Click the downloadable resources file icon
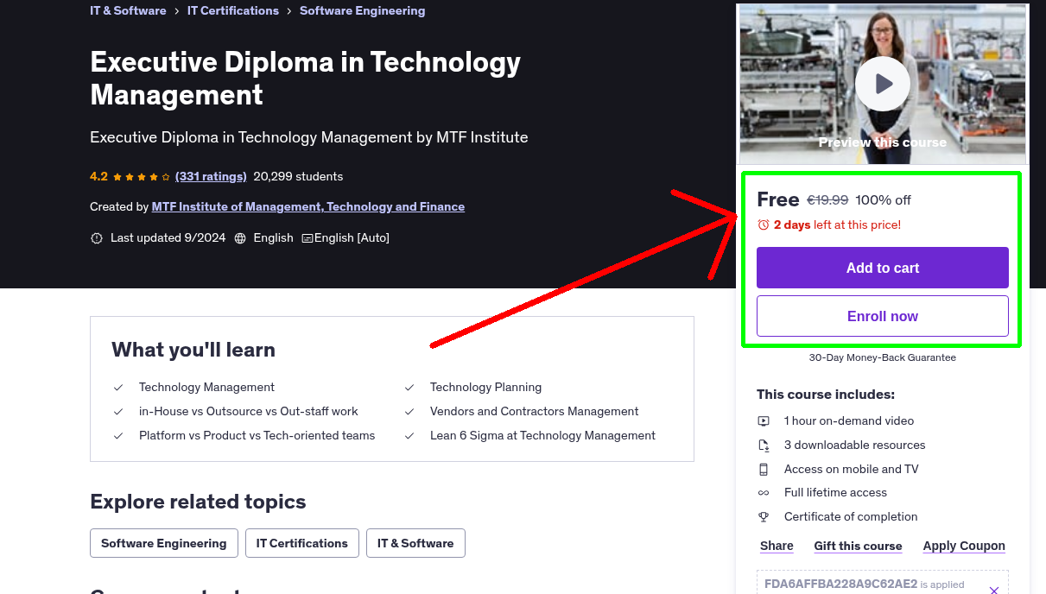This screenshot has height=594, width=1046. pos(764,445)
